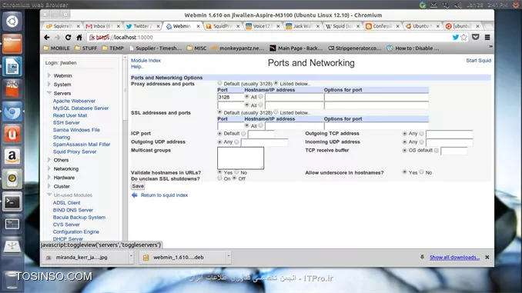Open the Module Index link
This screenshot has width=522, height=293.
146,61
